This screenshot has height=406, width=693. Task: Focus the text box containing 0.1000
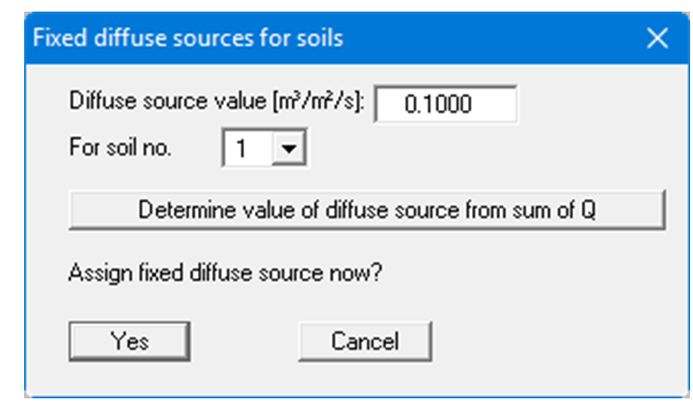[x=446, y=103]
